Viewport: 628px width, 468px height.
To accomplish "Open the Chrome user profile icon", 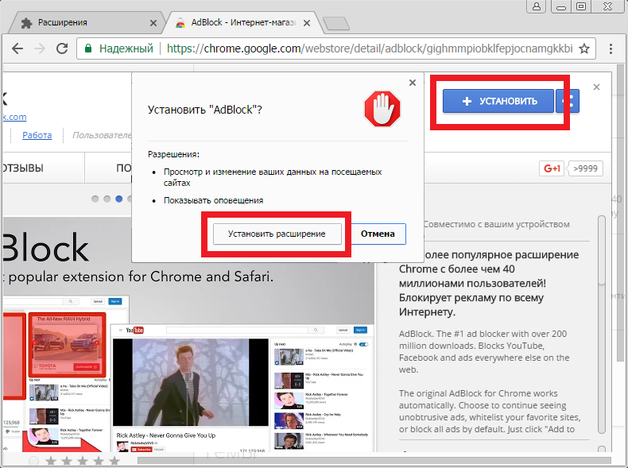I will pyautogui.click(x=537, y=6).
